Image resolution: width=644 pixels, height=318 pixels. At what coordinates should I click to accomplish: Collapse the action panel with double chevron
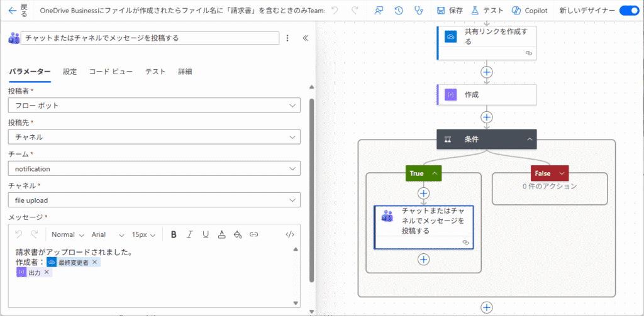click(305, 38)
